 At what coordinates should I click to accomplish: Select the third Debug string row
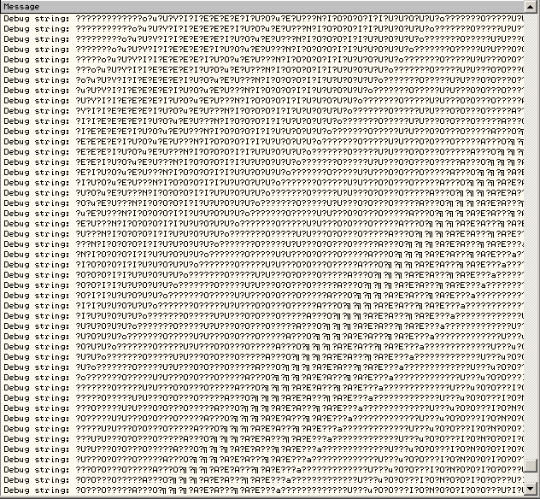click(x=256, y=38)
